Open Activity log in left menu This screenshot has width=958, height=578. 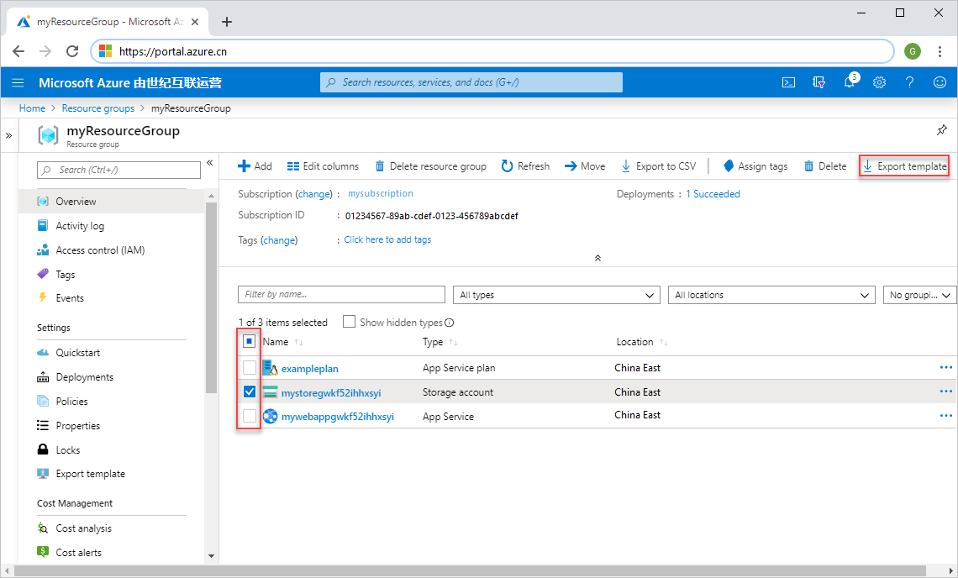tap(80, 226)
